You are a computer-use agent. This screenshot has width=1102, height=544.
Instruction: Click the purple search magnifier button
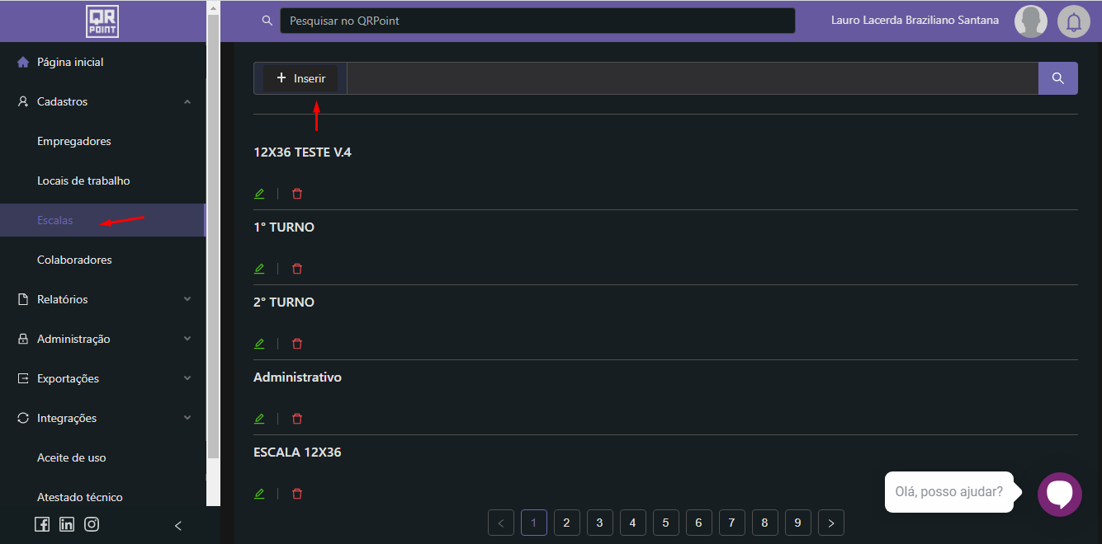coord(1057,78)
